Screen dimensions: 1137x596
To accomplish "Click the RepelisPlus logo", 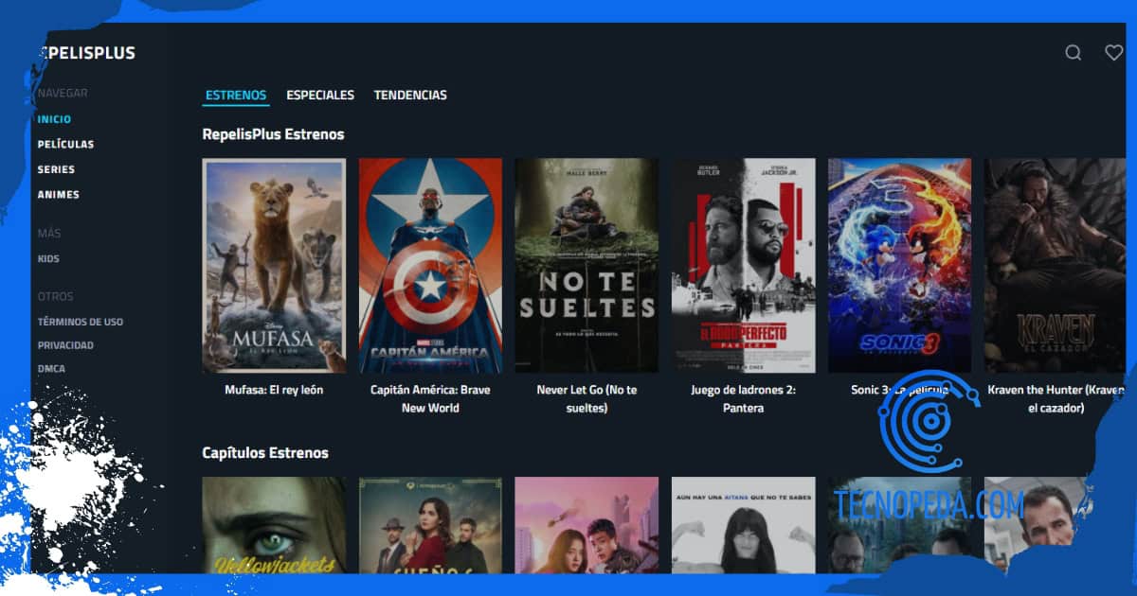I will pyautogui.click(x=87, y=53).
